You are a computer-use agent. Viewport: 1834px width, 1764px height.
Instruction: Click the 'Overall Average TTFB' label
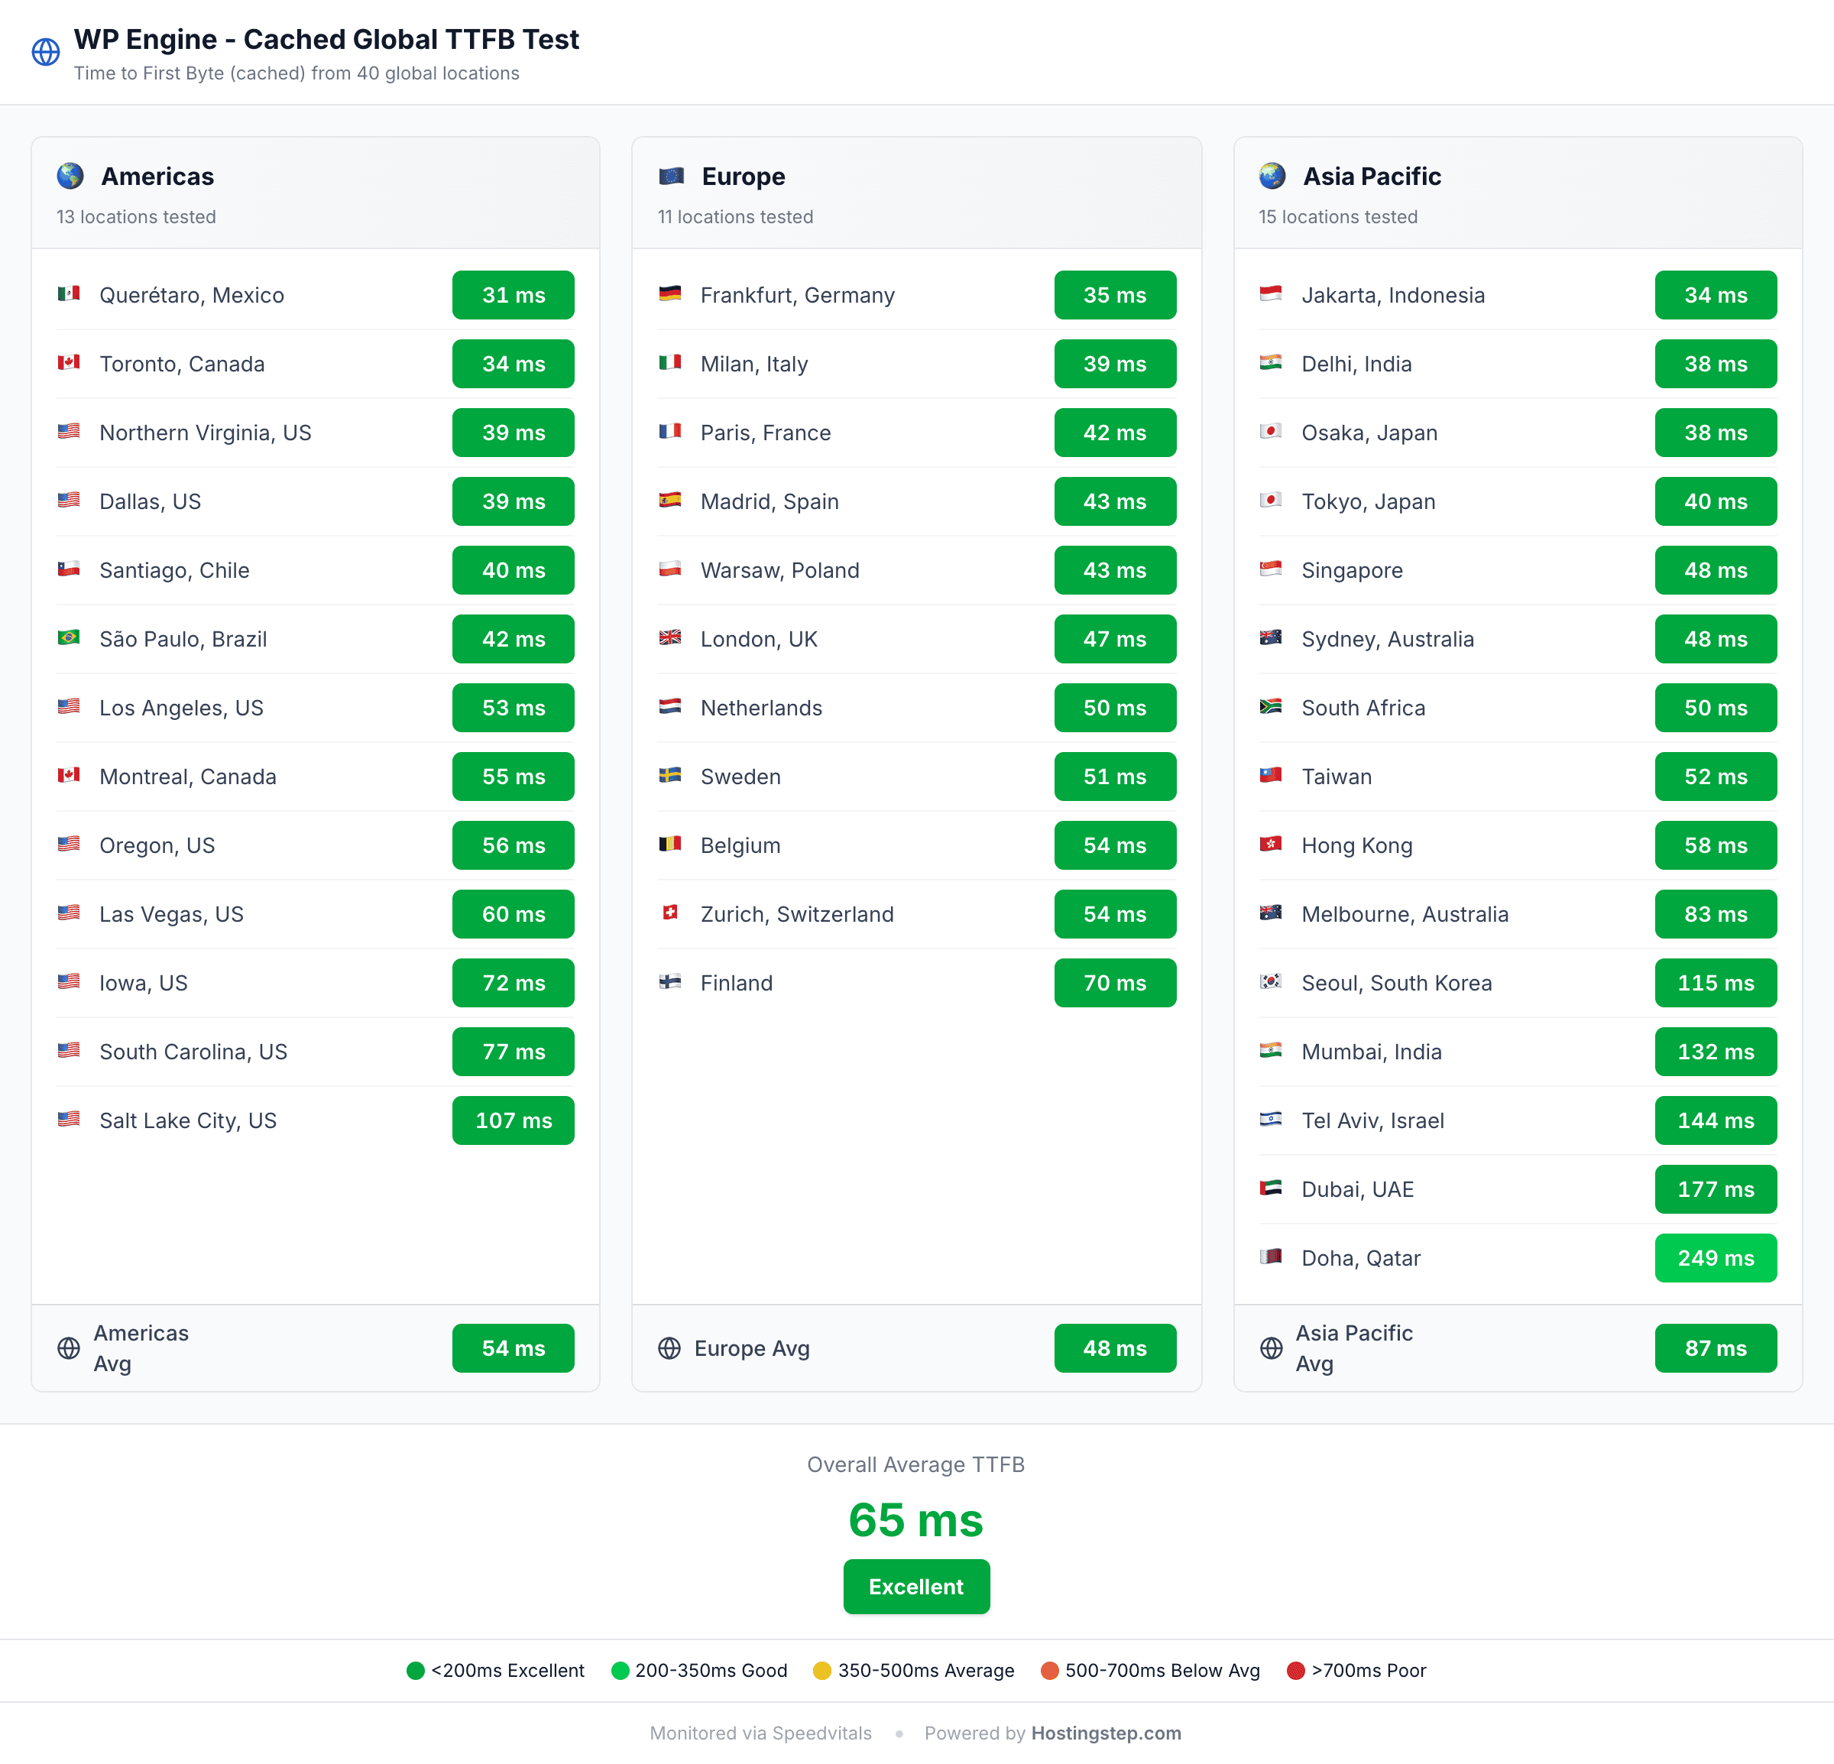[x=916, y=1464]
